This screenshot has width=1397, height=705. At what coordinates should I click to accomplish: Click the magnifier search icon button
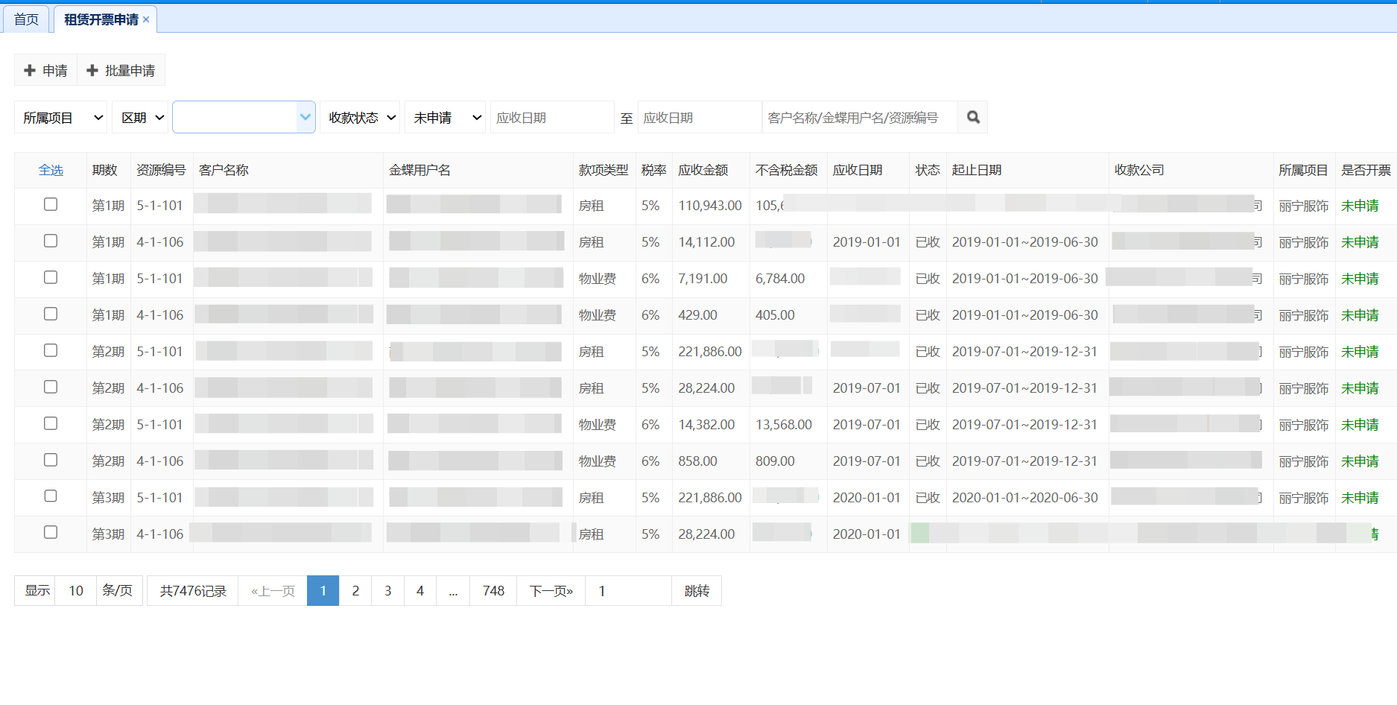click(972, 117)
